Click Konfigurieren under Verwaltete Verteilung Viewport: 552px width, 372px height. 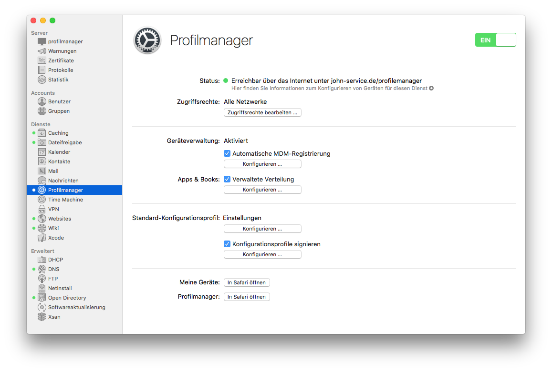tap(262, 190)
